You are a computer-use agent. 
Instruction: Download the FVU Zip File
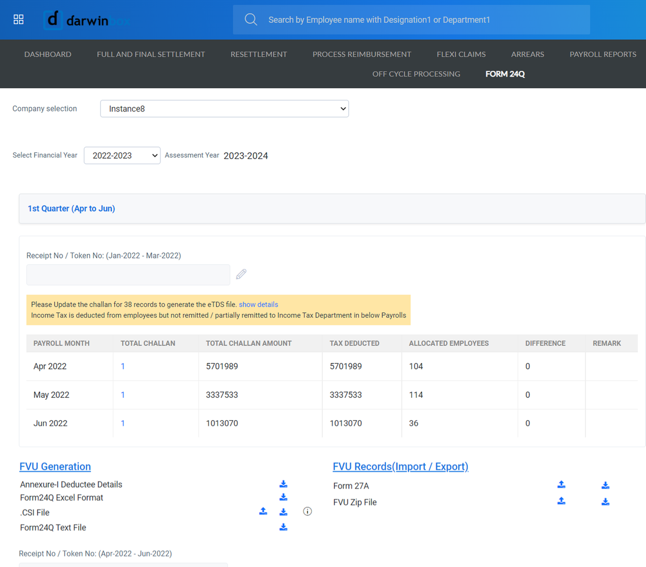click(605, 502)
